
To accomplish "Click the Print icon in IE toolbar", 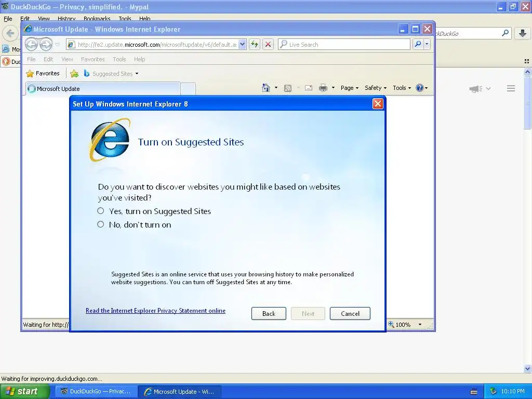I will [x=323, y=88].
